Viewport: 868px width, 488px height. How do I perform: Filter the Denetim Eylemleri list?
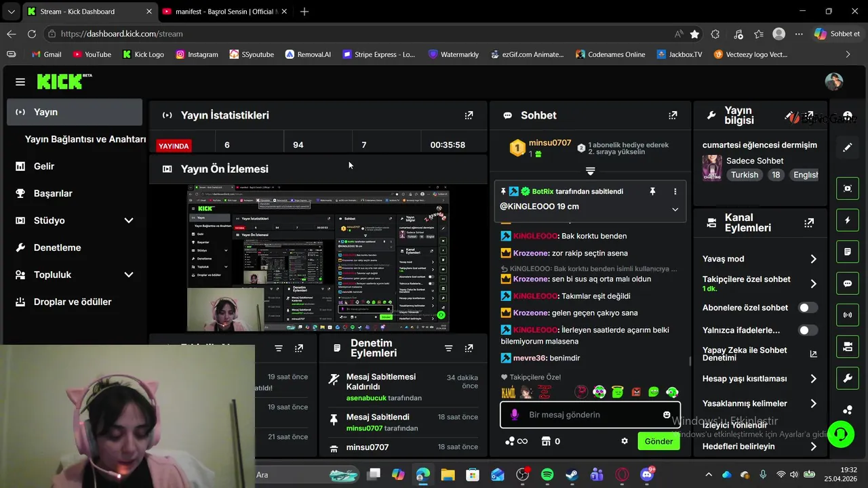pos(448,348)
